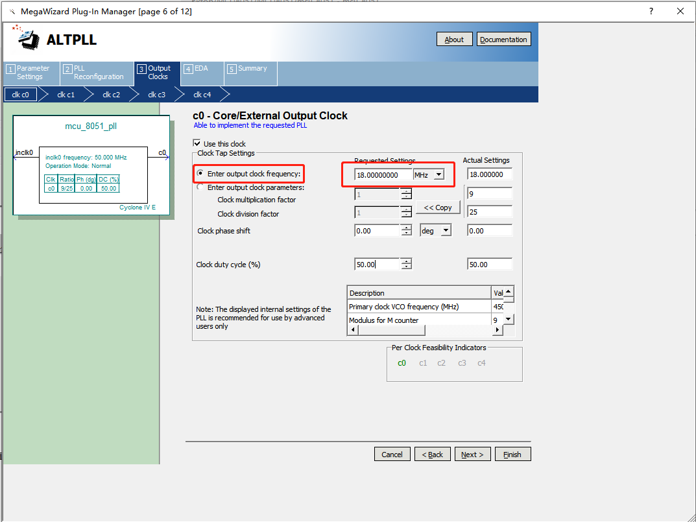
Task: Click the Primary clock VCO frequency row
Action: click(x=426, y=306)
